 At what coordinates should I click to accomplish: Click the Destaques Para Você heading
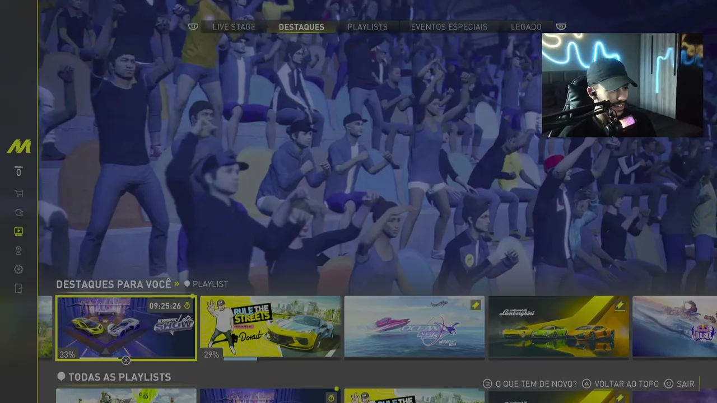point(114,284)
